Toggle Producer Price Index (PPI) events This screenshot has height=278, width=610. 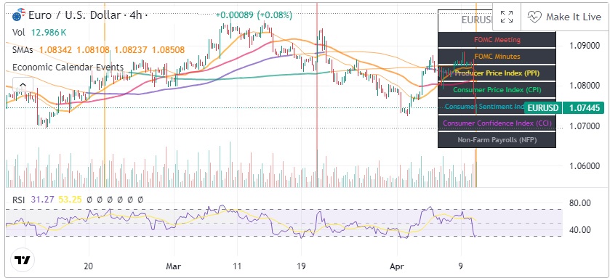(497, 73)
